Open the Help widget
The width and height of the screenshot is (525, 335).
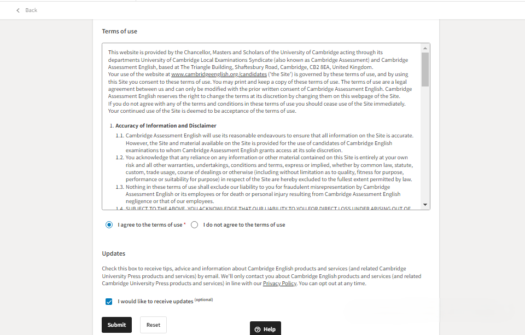coord(266,329)
